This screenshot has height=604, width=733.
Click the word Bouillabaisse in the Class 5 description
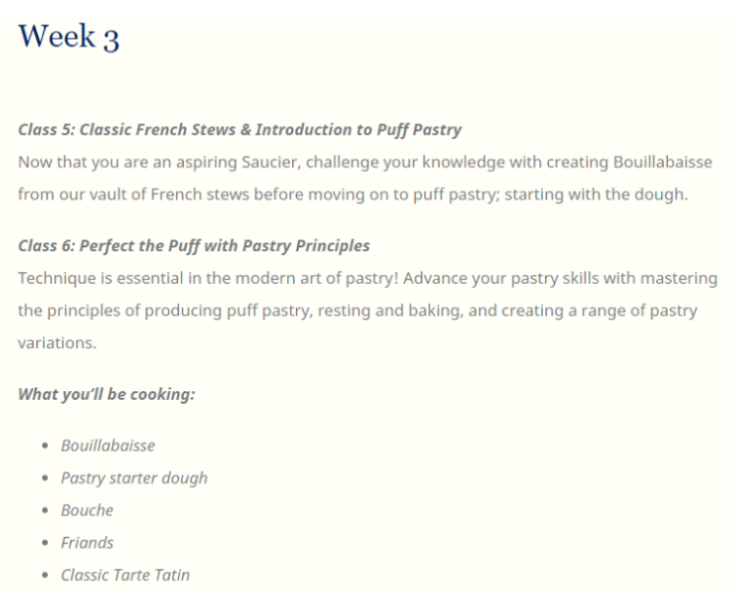pyautogui.click(x=662, y=162)
